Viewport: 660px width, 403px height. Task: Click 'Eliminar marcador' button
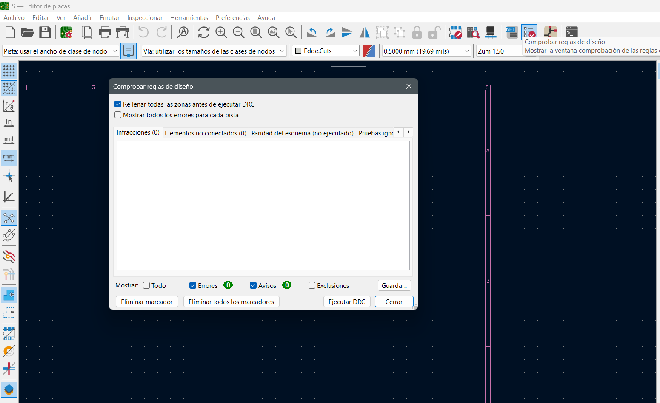point(147,302)
